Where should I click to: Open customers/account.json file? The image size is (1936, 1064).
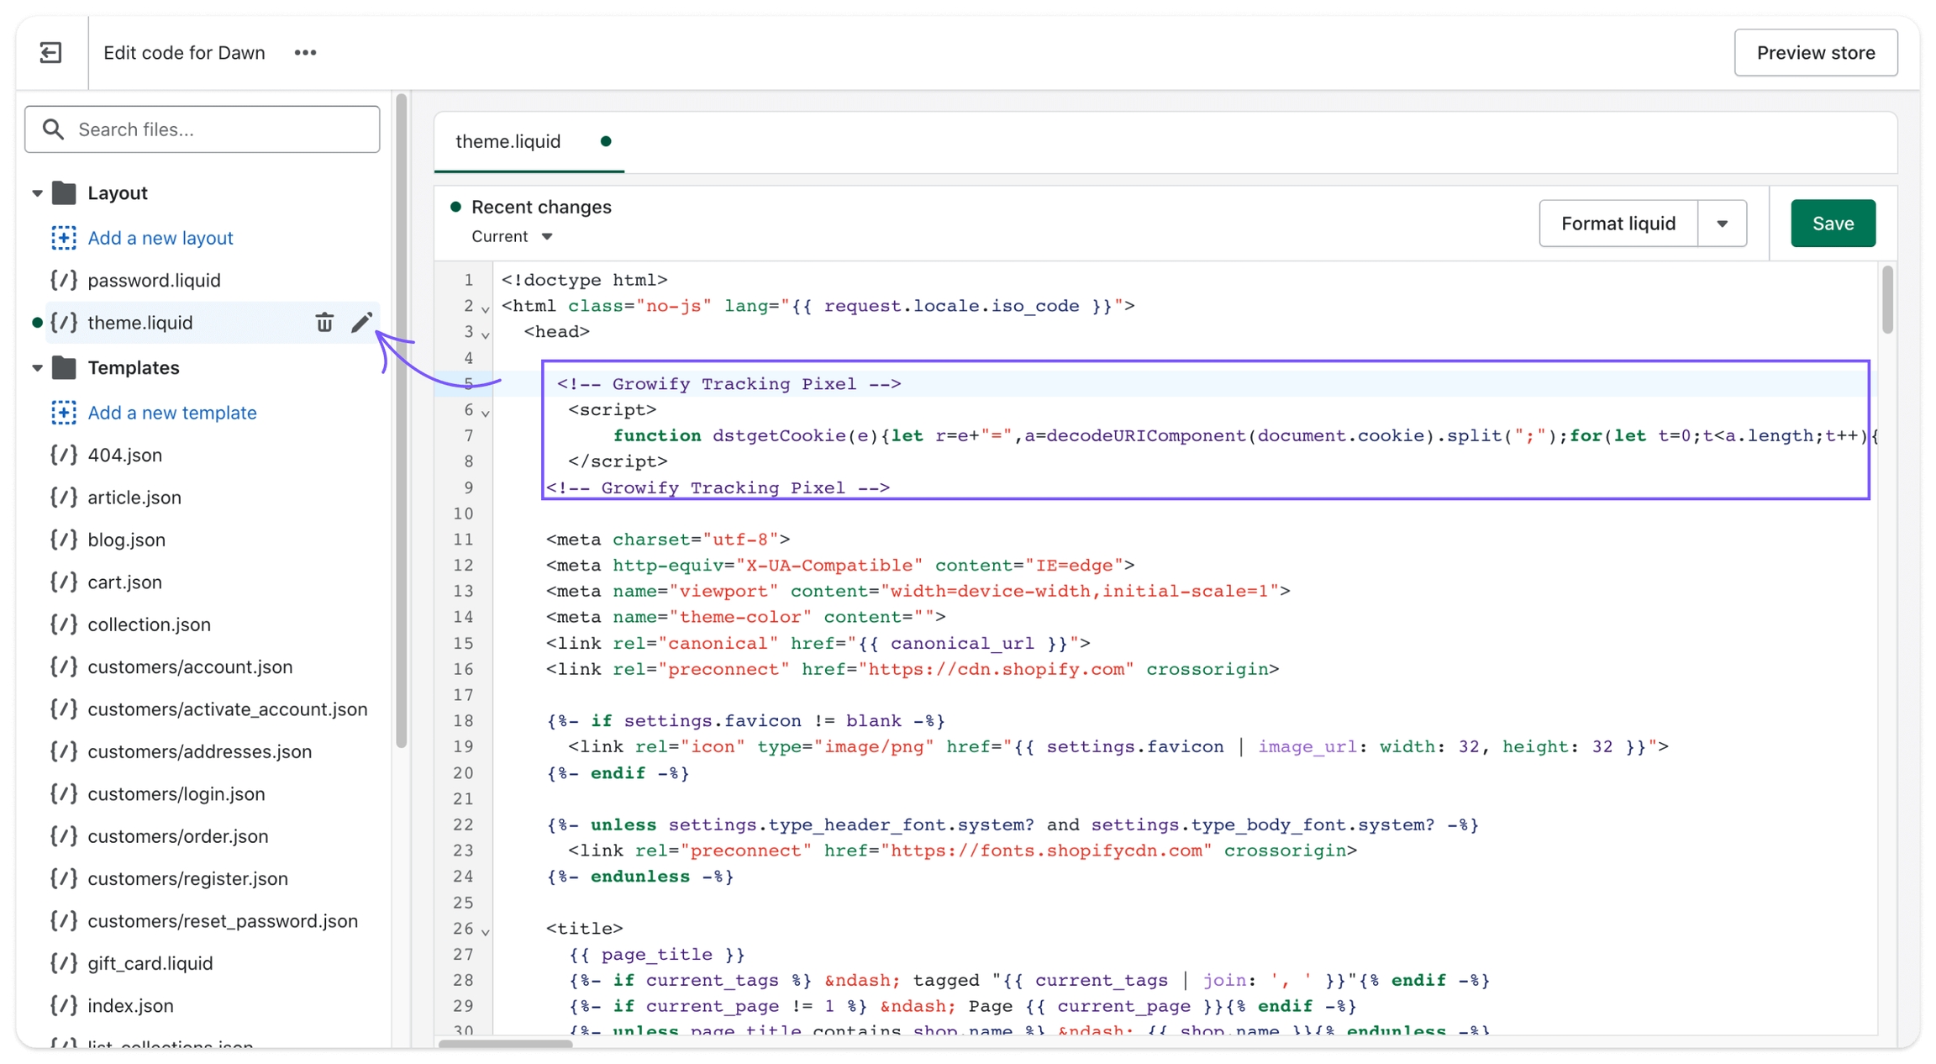pos(190,667)
